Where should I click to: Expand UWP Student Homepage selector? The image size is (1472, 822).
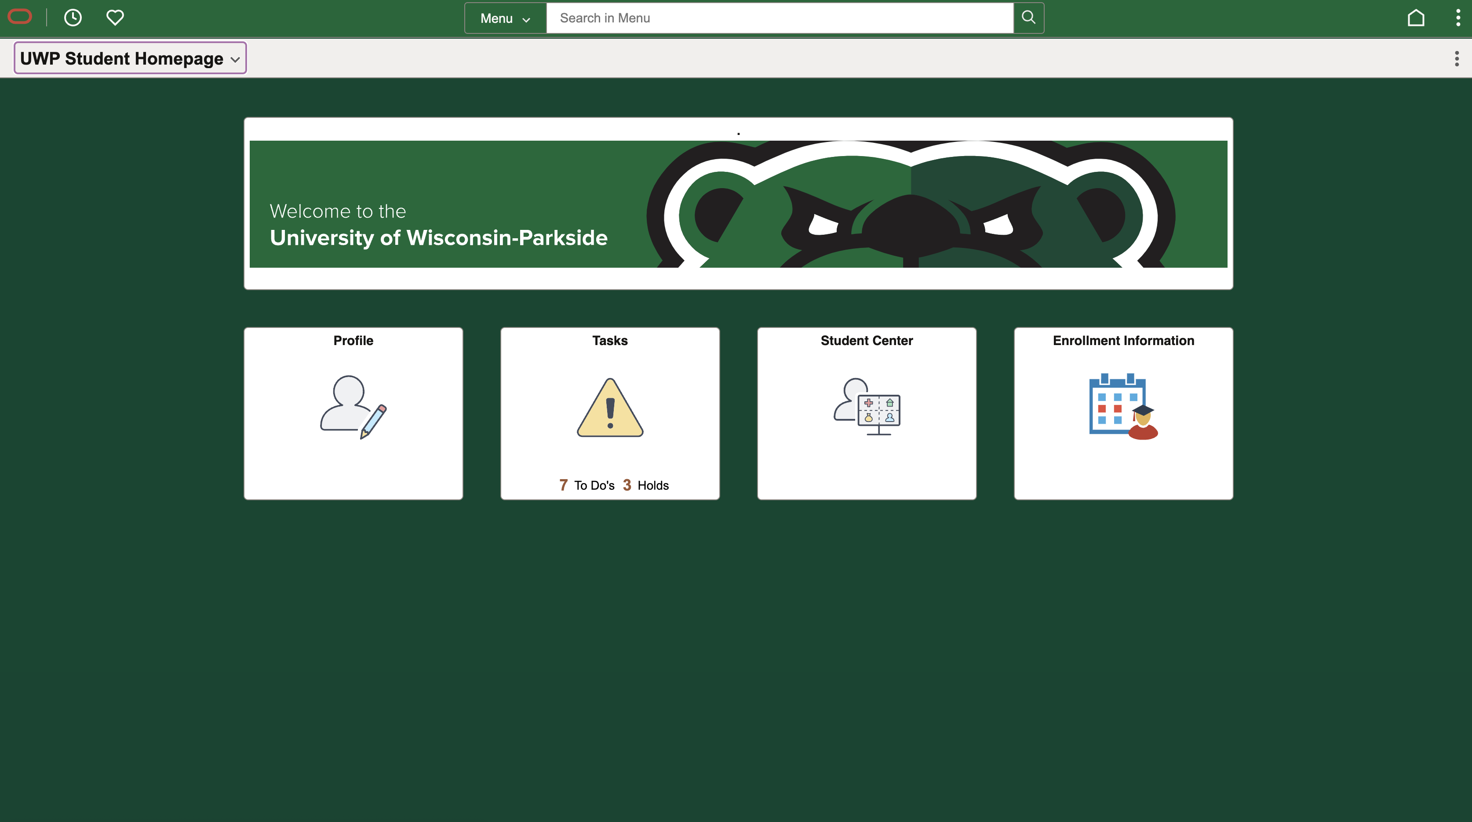(x=130, y=58)
